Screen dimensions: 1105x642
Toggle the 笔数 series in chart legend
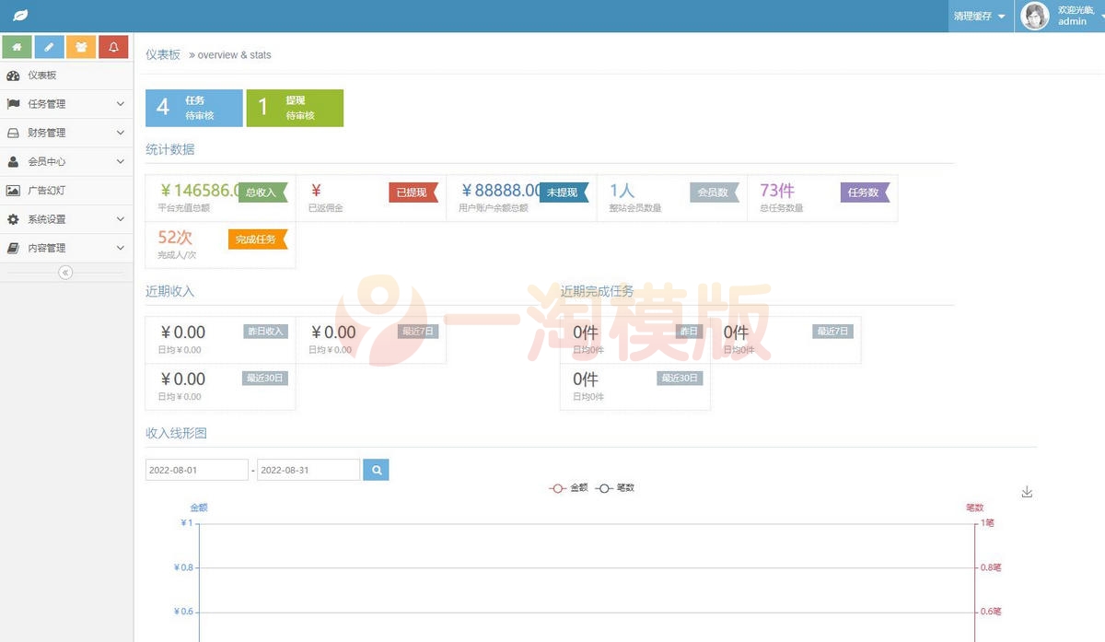[x=615, y=487]
